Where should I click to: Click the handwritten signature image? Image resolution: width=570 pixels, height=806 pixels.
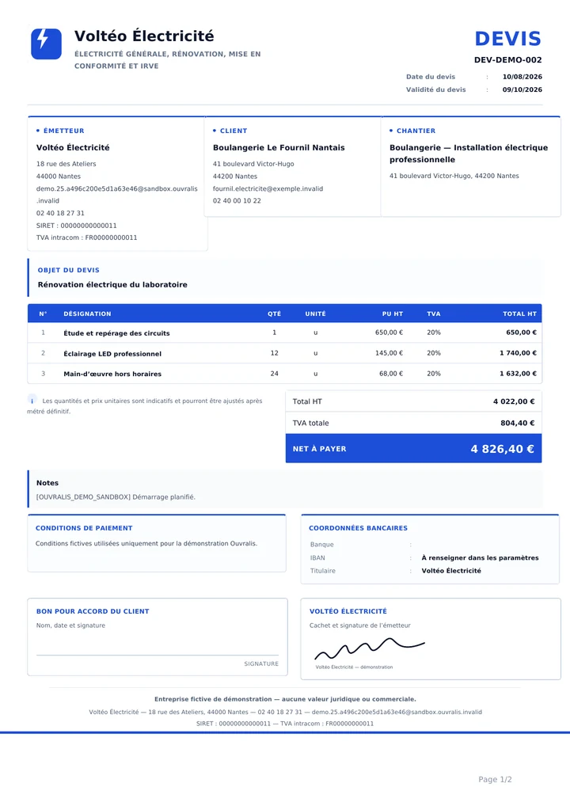[370, 648]
